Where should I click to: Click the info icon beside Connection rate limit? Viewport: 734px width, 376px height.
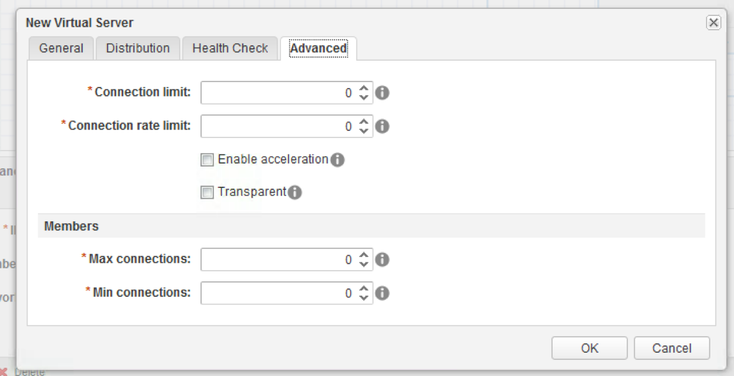pos(382,126)
